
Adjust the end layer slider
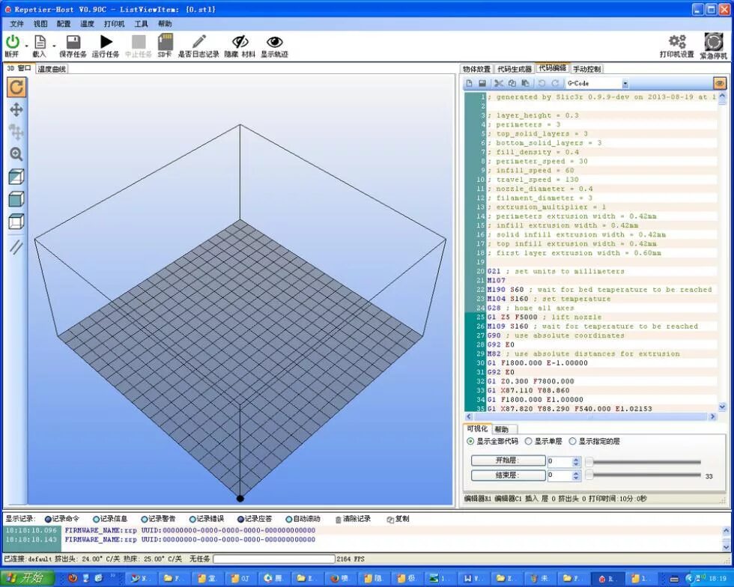coord(645,475)
